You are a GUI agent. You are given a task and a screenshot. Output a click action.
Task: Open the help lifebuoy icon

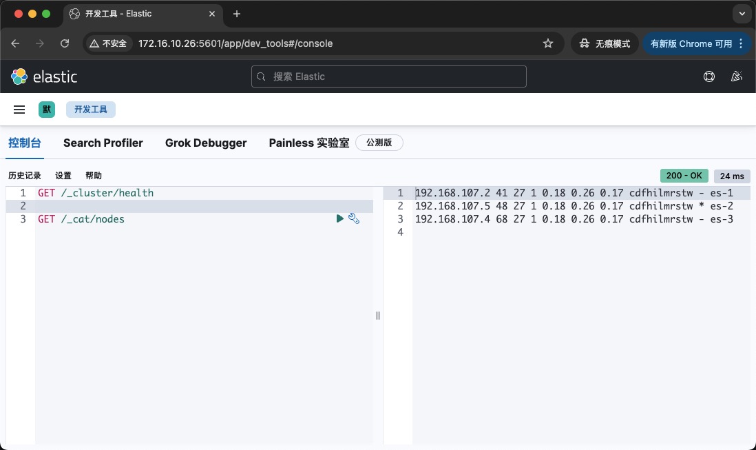click(x=709, y=76)
